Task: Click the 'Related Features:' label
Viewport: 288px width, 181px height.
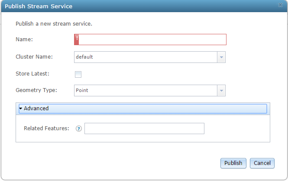Action: point(46,128)
